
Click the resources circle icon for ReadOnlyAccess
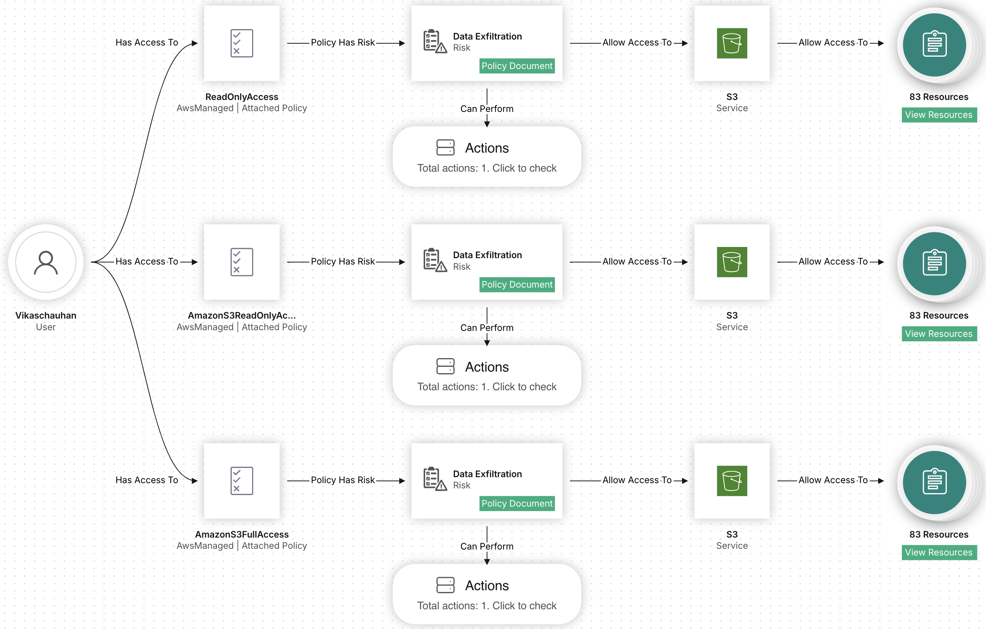click(x=935, y=44)
